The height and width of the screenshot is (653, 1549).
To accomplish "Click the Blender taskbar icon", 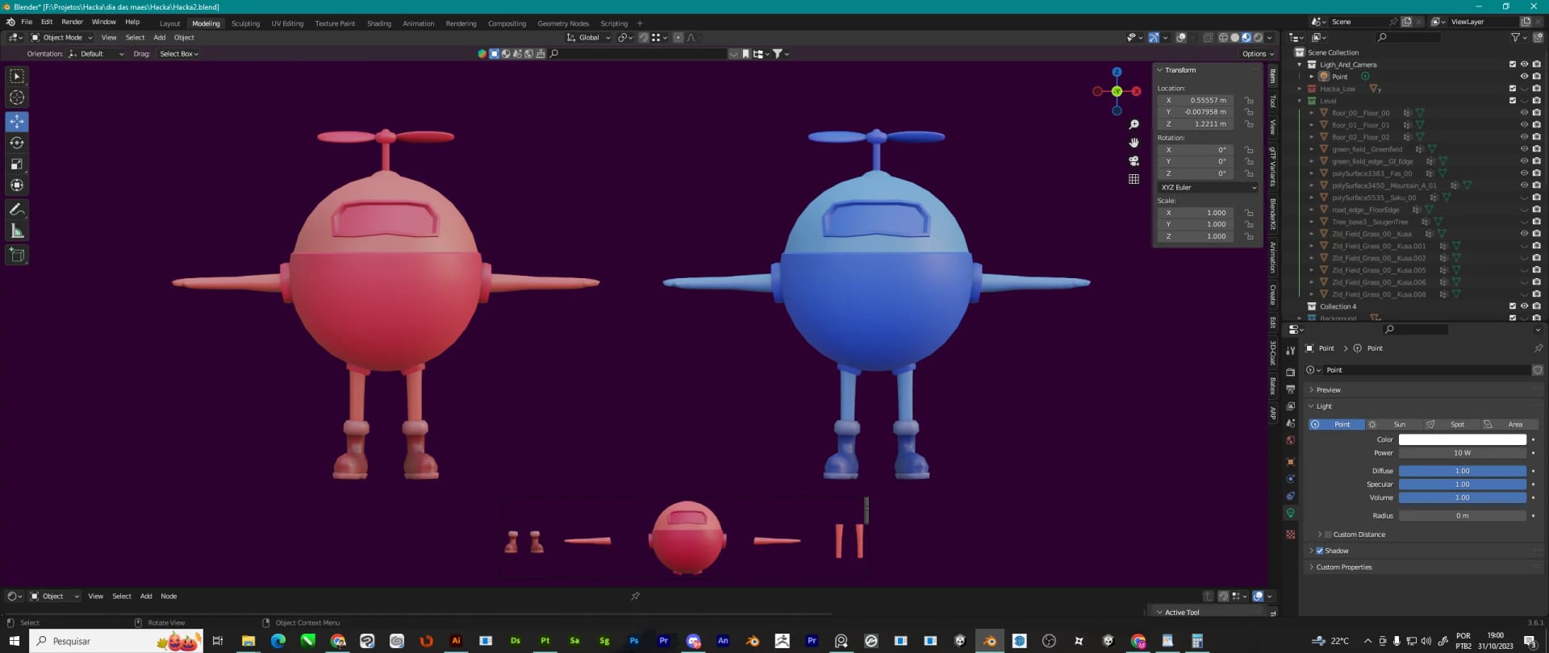I will click(989, 641).
